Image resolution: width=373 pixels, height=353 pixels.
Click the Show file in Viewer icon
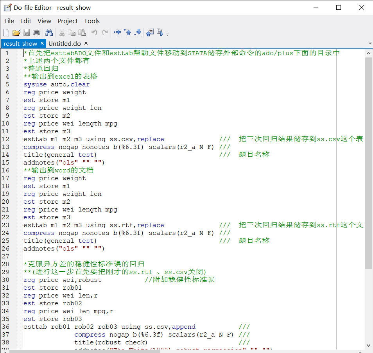tap(150, 32)
